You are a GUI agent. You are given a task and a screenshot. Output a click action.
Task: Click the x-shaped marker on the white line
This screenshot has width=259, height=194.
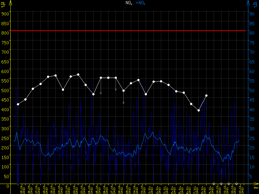(108, 77)
